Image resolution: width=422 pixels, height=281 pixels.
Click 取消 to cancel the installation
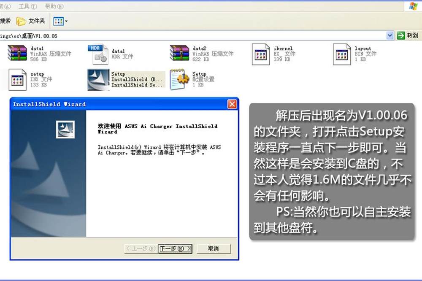(214, 249)
